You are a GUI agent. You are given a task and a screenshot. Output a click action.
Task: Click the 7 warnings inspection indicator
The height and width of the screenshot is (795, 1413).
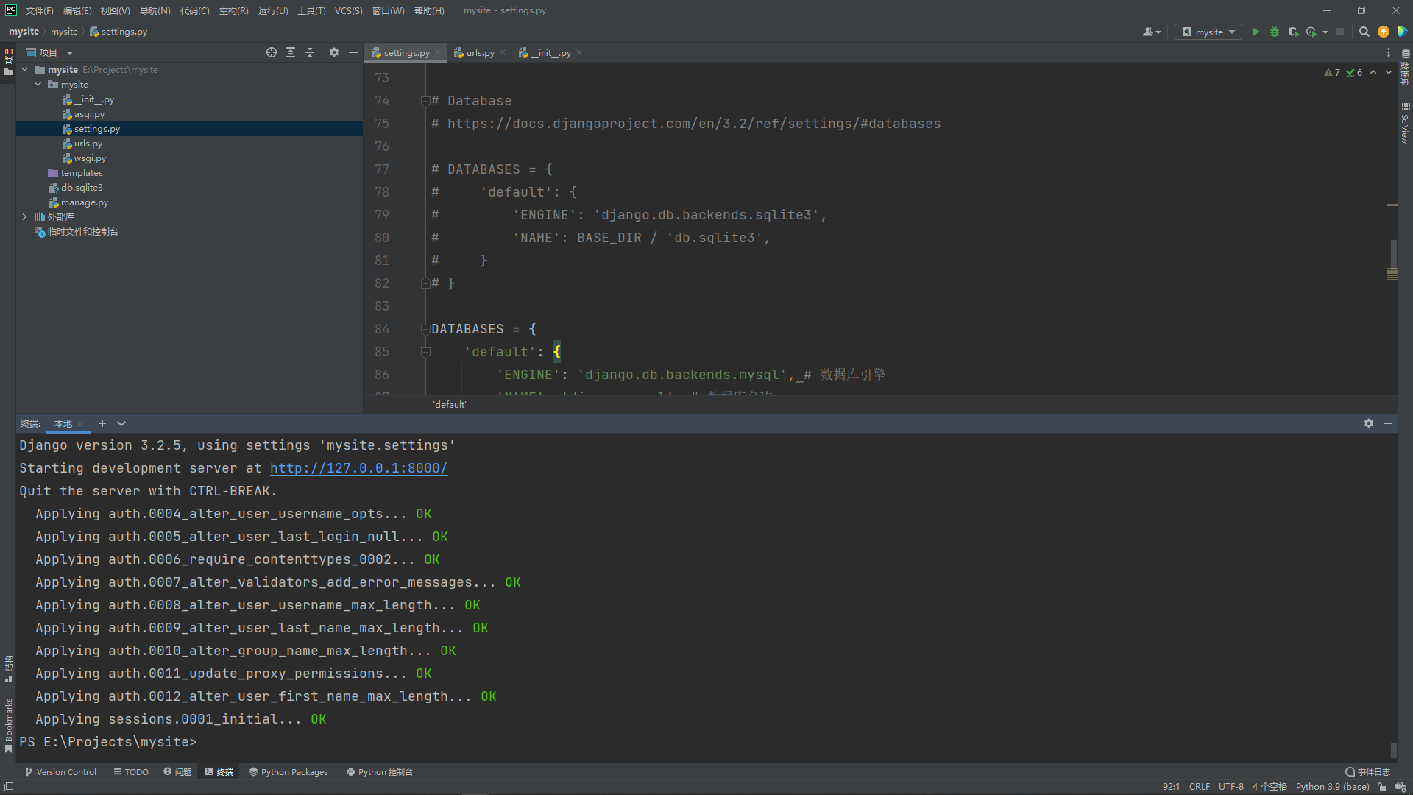1332,72
